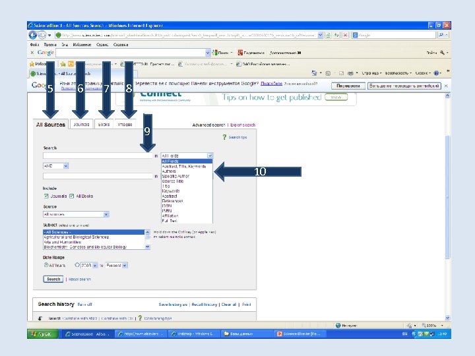Switch to the ScienceDirect taskbar window
The image size is (475, 356).
89,334
